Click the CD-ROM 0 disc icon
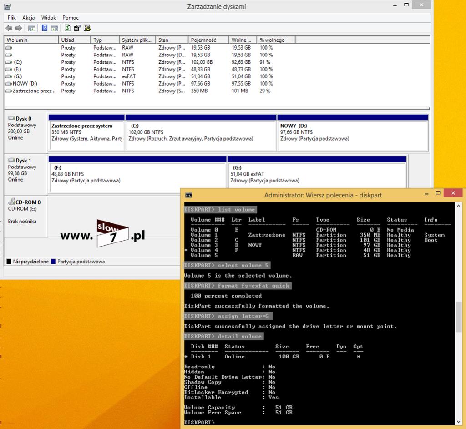This screenshot has height=429, width=466. [11, 202]
